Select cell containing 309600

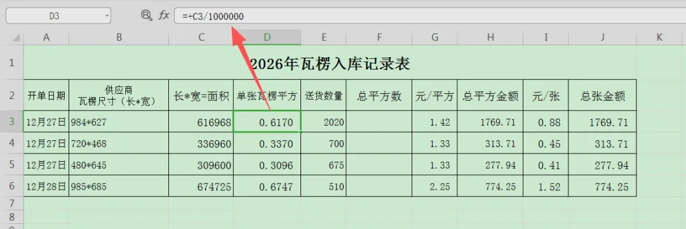[x=201, y=165]
